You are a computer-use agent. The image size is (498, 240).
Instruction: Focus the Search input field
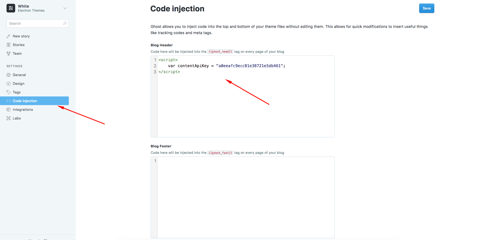pos(38,23)
